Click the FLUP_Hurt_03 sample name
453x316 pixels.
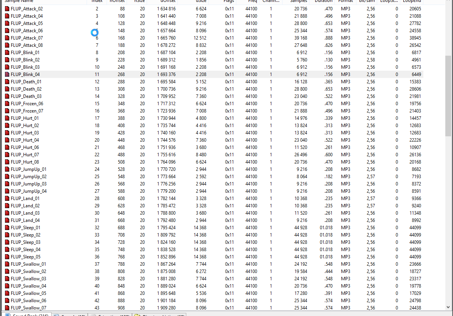pos(25,132)
